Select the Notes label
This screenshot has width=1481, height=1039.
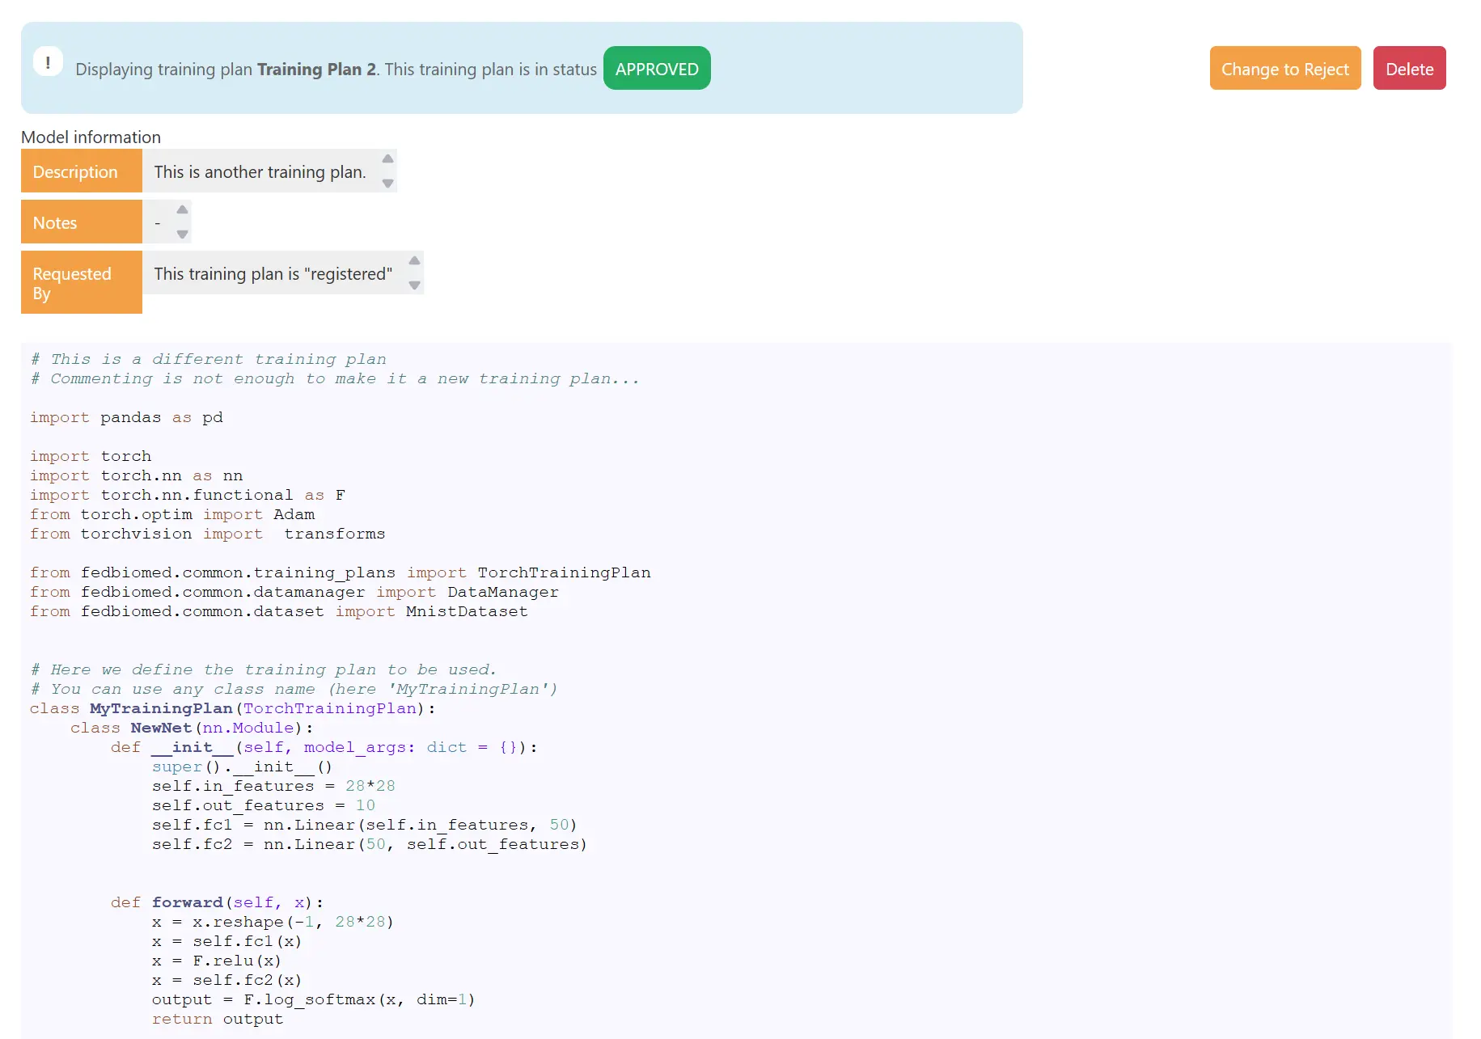click(x=81, y=222)
